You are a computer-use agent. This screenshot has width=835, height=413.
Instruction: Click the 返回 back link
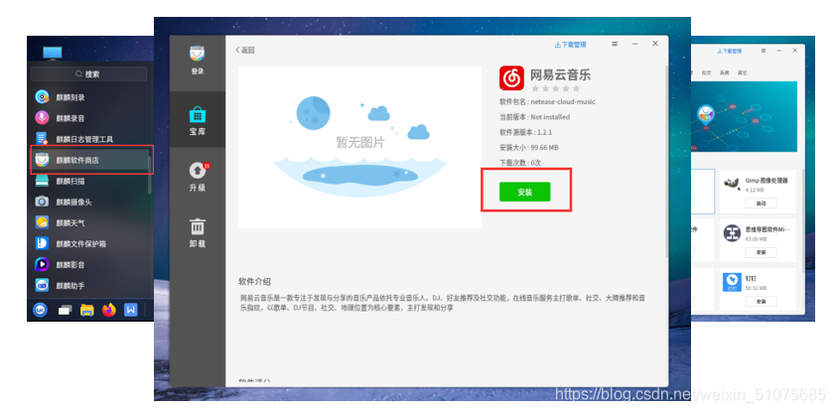click(x=245, y=50)
